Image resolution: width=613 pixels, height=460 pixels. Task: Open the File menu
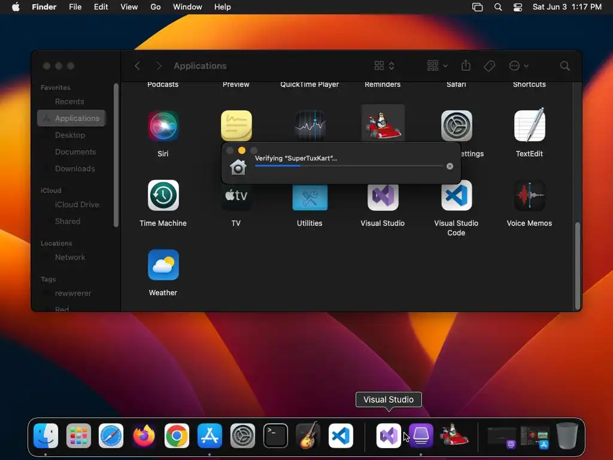75,7
